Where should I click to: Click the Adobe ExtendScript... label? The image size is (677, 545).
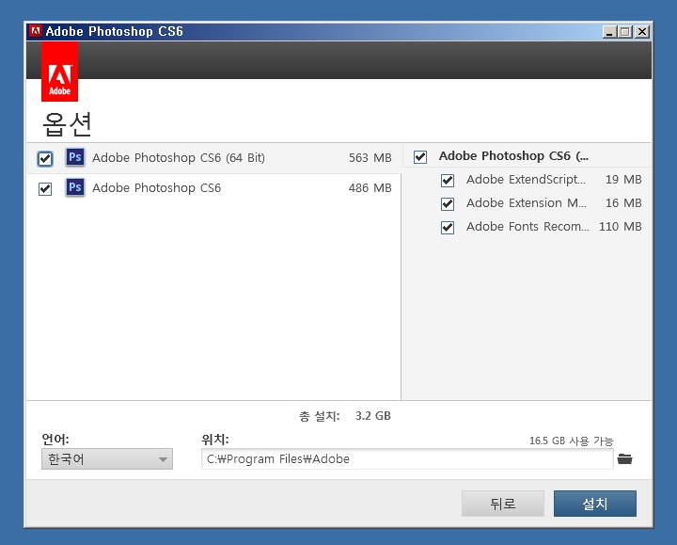coord(526,180)
